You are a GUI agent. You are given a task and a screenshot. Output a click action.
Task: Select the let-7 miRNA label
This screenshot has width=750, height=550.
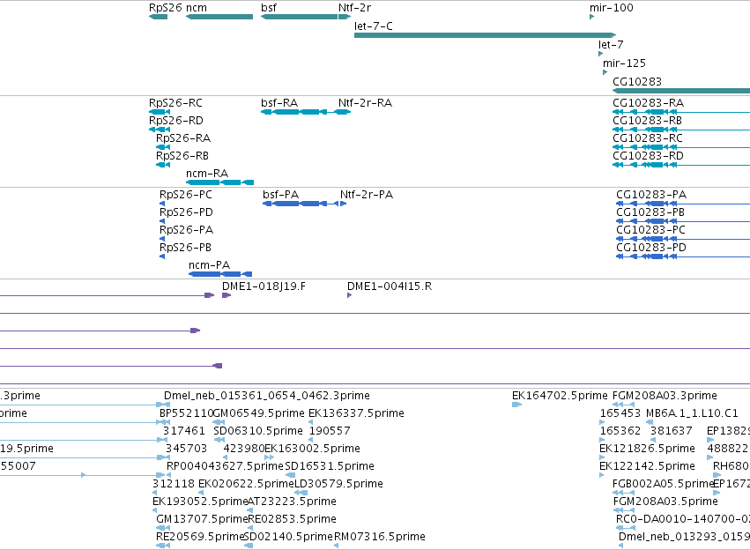pos(611,44)
